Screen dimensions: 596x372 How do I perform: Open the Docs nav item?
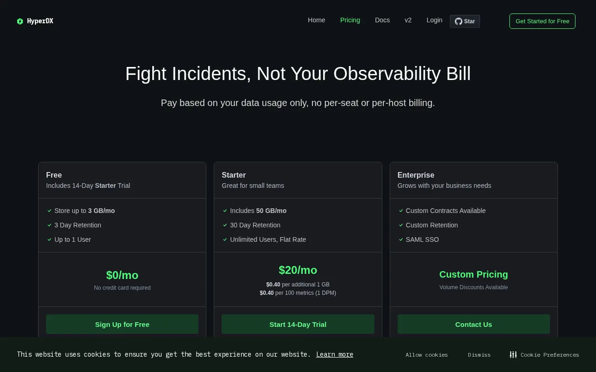coord(382,20)
